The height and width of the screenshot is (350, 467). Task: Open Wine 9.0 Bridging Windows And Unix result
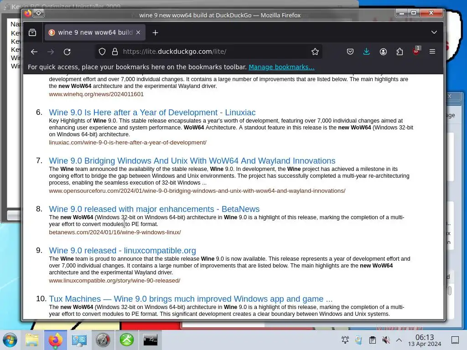(192, 161)
